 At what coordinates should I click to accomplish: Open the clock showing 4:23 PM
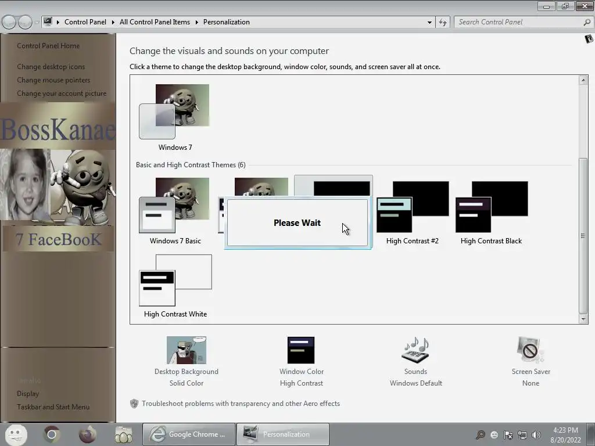[566, 434]
